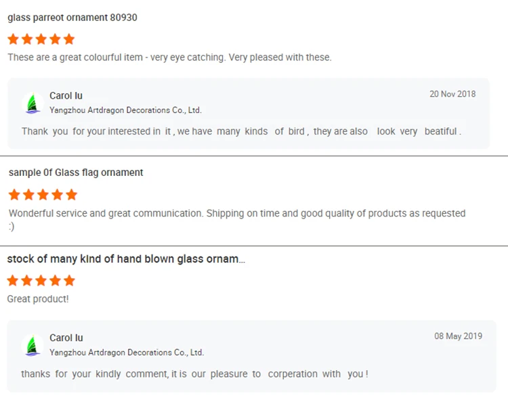Image resolution: width=508 pixels, height=406 pixels.
Task: Expand truncated 'stock of many kind of hand blown' title
Action: click(126, 259)
